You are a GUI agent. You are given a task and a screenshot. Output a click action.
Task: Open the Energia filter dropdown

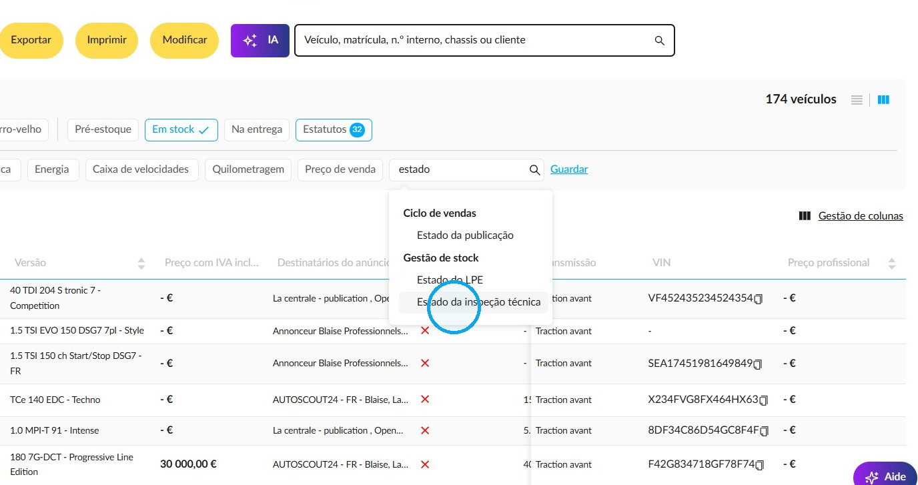(52, 169)
